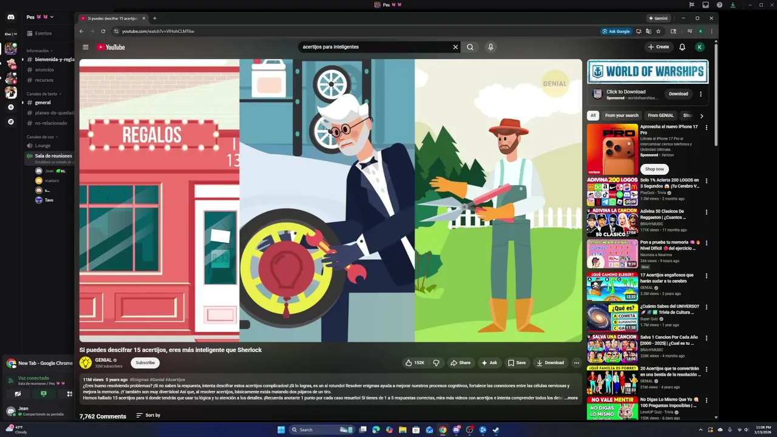
Task: Close the Si puedes descifrar 15 acertijos tab
Action: pos(144,18)
